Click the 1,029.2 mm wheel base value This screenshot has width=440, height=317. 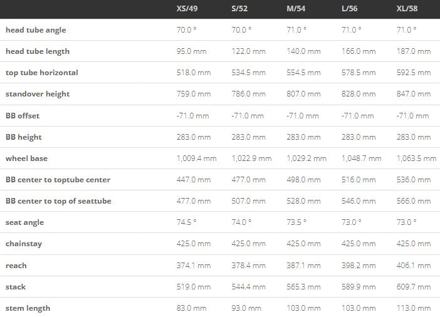(x=307, y=158)
